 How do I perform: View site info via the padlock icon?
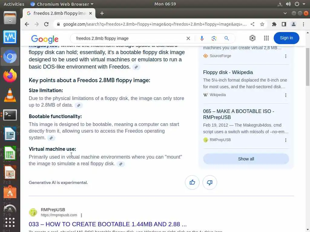point(58,24)
